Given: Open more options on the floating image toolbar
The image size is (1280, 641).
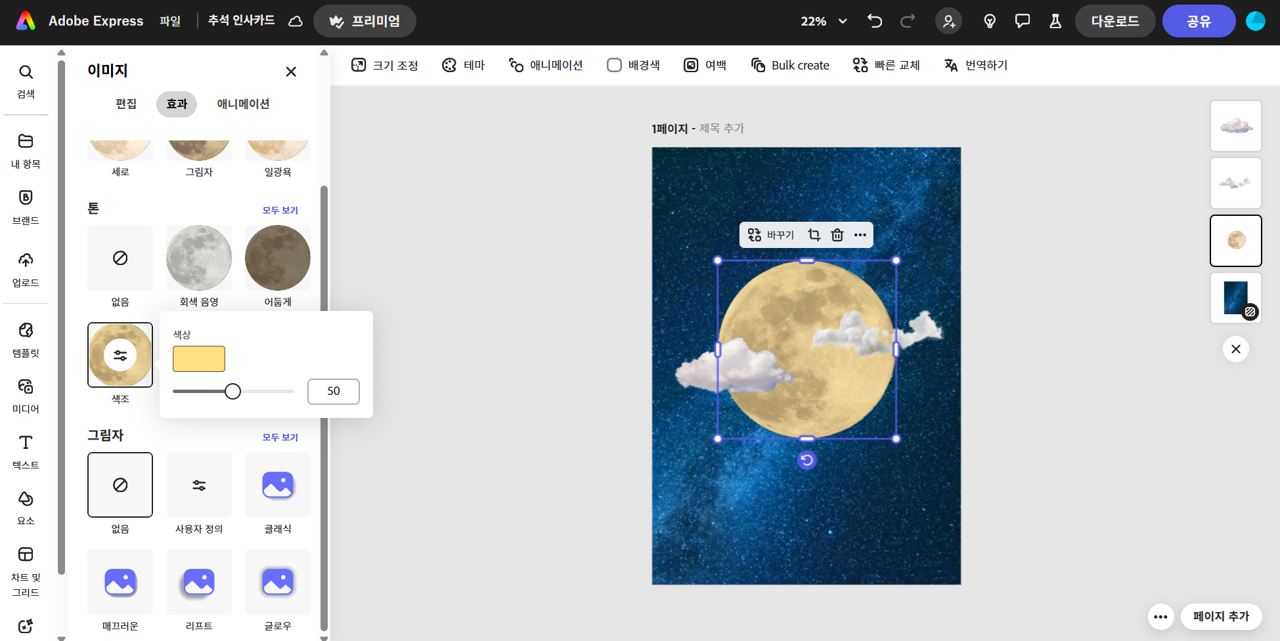Looking at the screenshot, I should click(860, 235).
